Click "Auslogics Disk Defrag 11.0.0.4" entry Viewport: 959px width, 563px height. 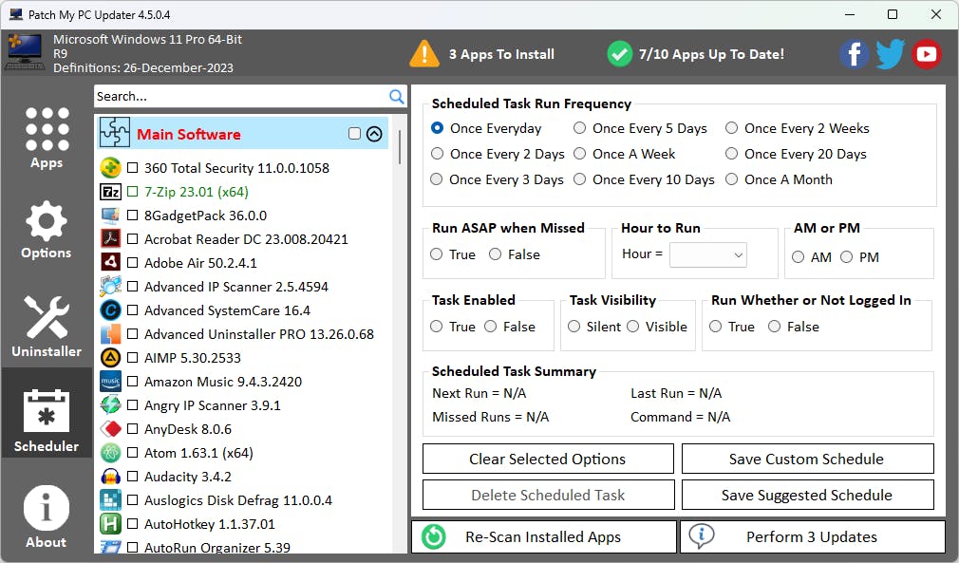(238, 500)
